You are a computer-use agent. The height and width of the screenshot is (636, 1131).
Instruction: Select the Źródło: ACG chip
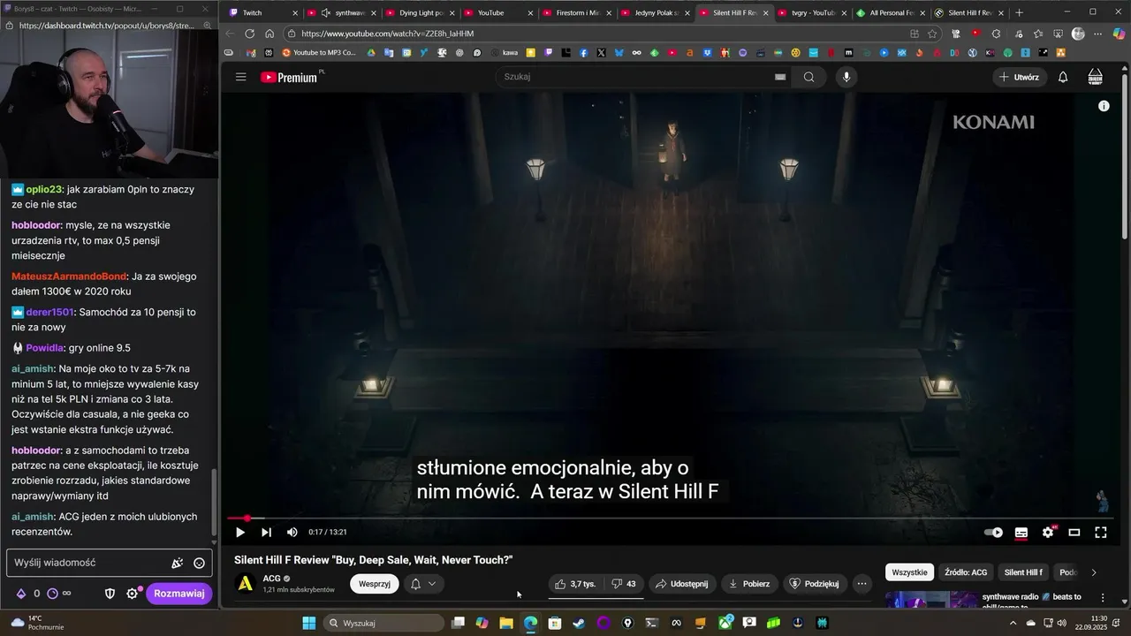[966, 572]
